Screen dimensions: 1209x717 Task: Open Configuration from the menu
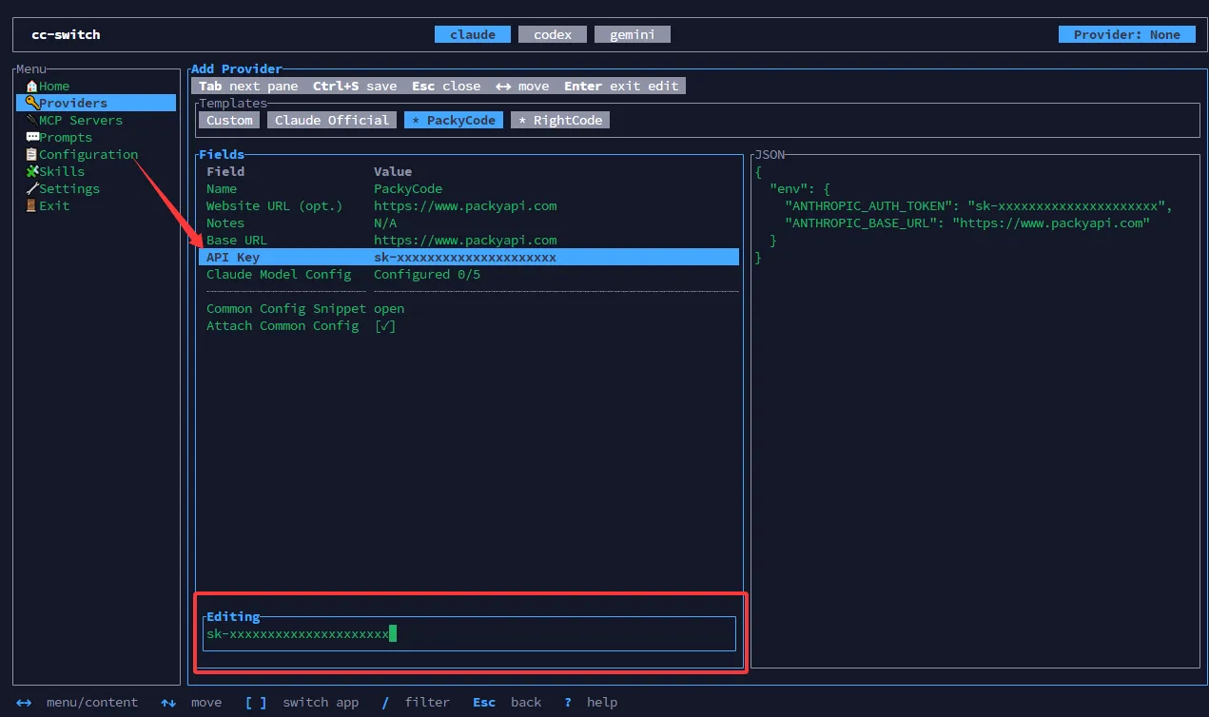pyautogui.click(x=96, y=154)
